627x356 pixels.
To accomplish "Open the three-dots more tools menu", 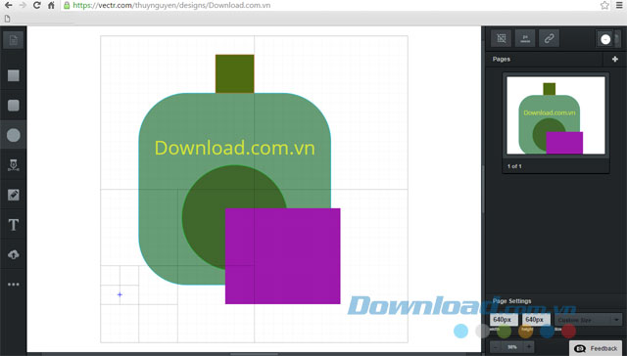I will click(13, 285).
